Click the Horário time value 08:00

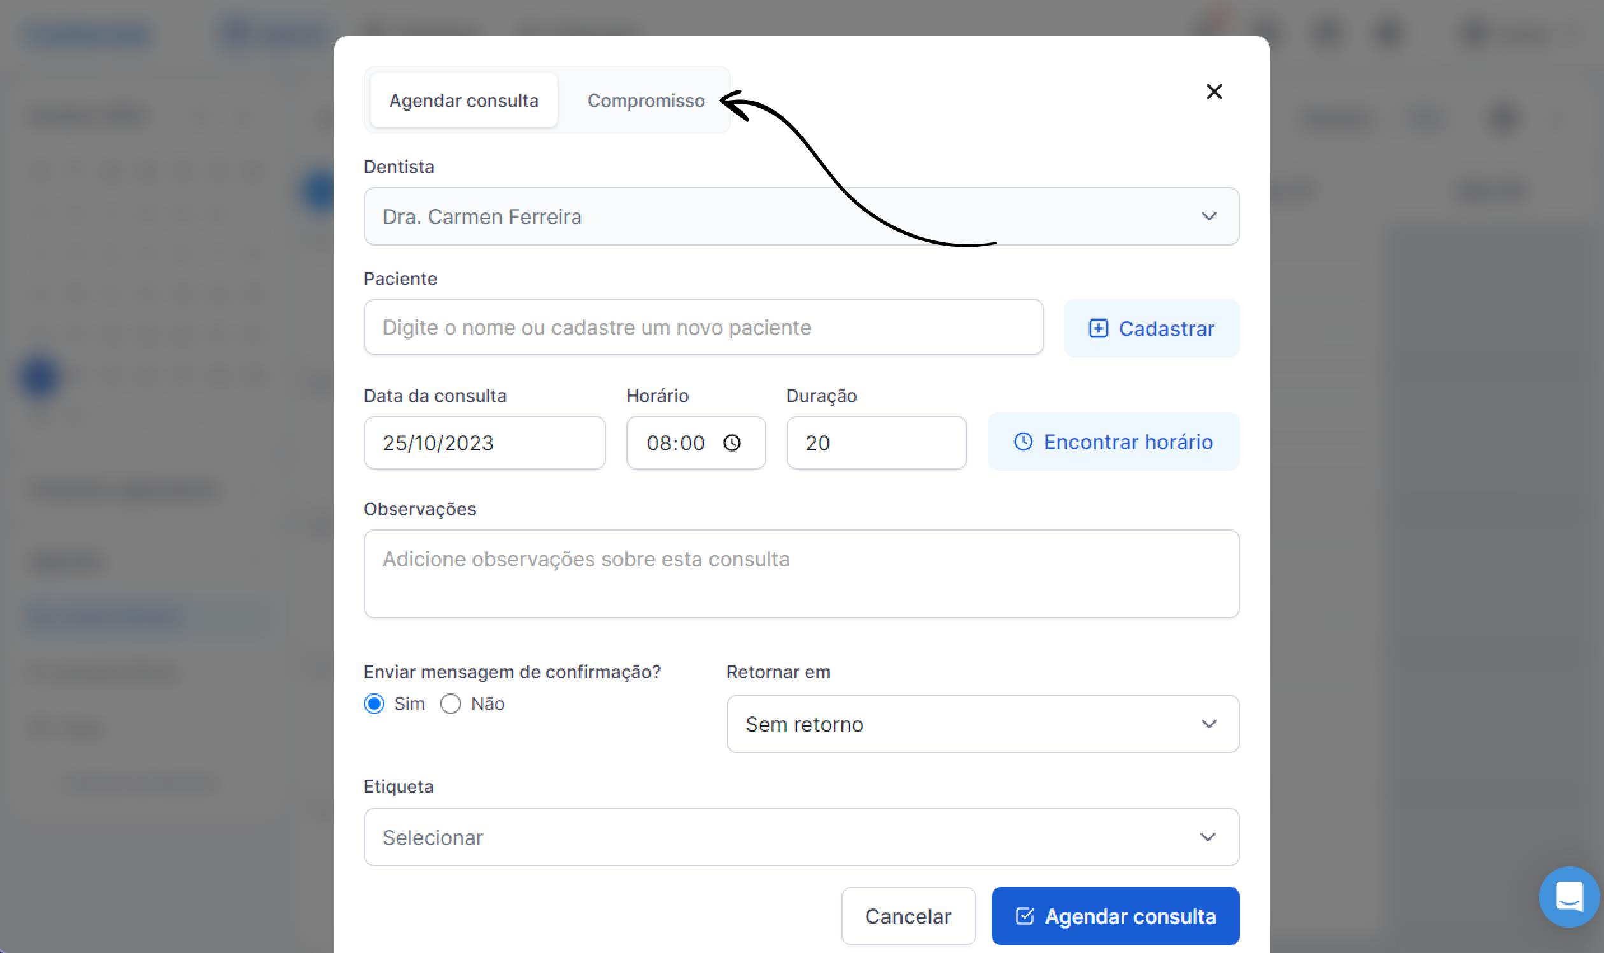[675, 443]
